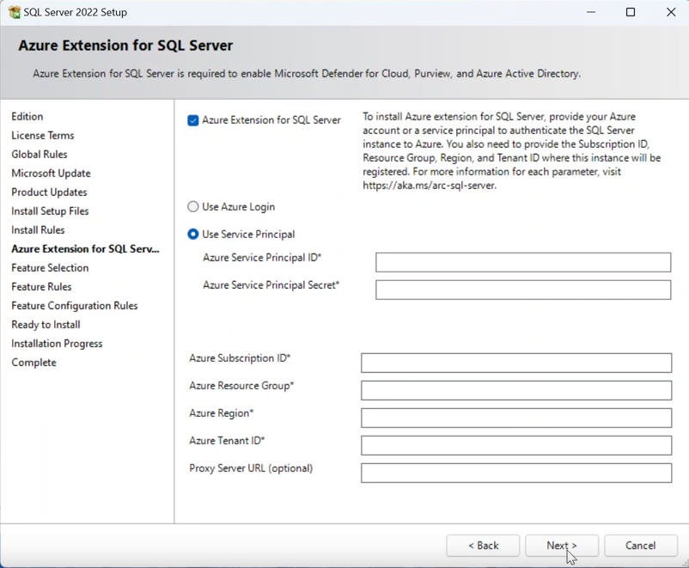
Task: Select the Ready to Install step
Action: (x=46, y=325)
